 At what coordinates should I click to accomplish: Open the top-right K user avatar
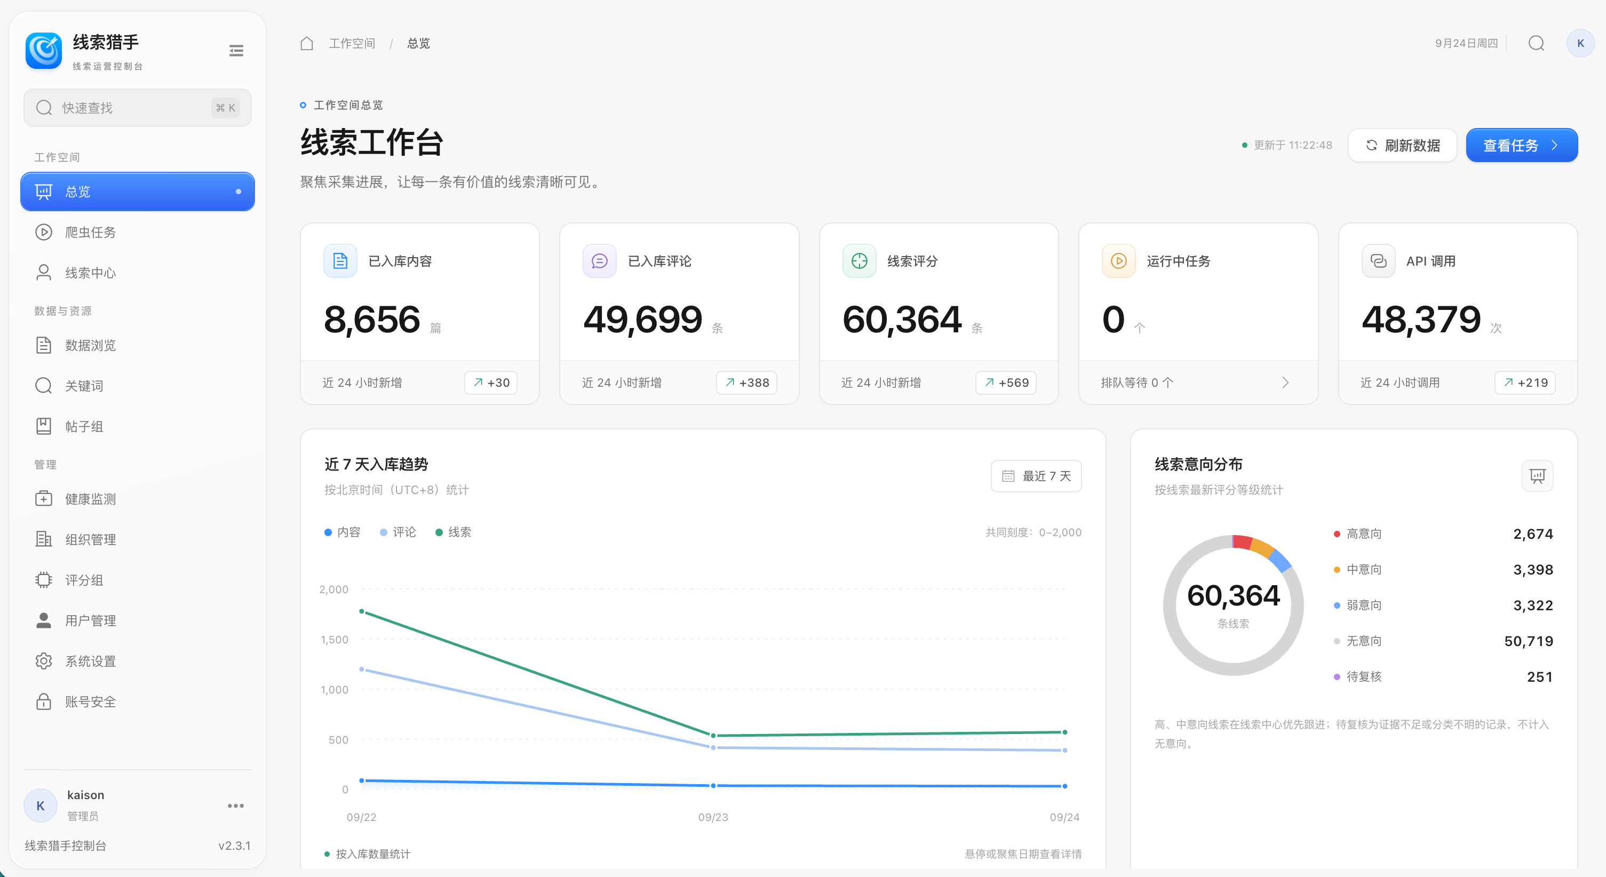click(x=1580, y=43)
